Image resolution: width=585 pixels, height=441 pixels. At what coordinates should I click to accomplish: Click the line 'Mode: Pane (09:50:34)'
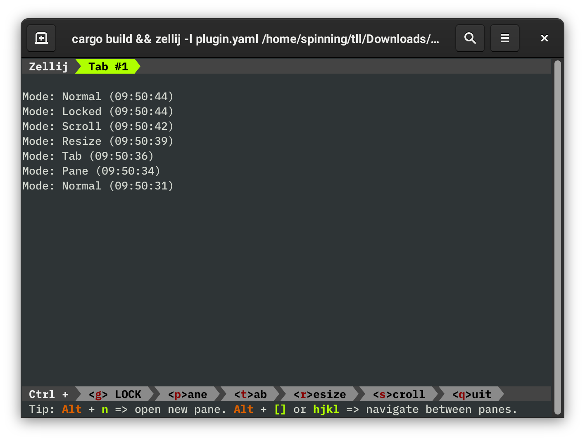[91, 171]
